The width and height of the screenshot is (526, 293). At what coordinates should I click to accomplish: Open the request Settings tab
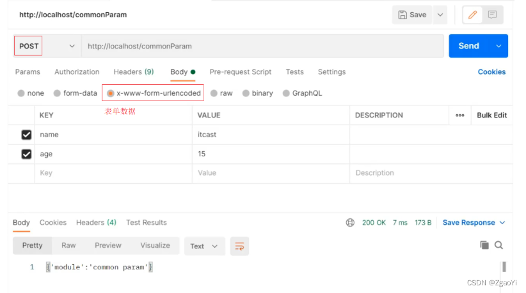(x=331, y=72)
